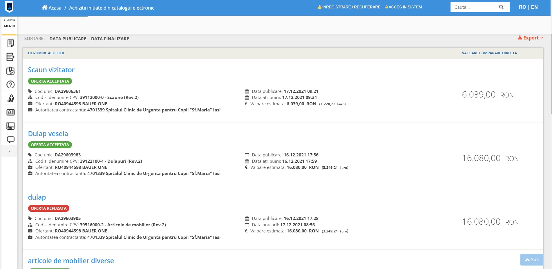Click the DENUMIRE ACHIZITIE column header
The image size is (552, 269).
(x=46, y=53)
